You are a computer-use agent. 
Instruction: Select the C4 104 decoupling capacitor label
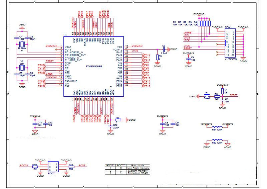point(193,59)
